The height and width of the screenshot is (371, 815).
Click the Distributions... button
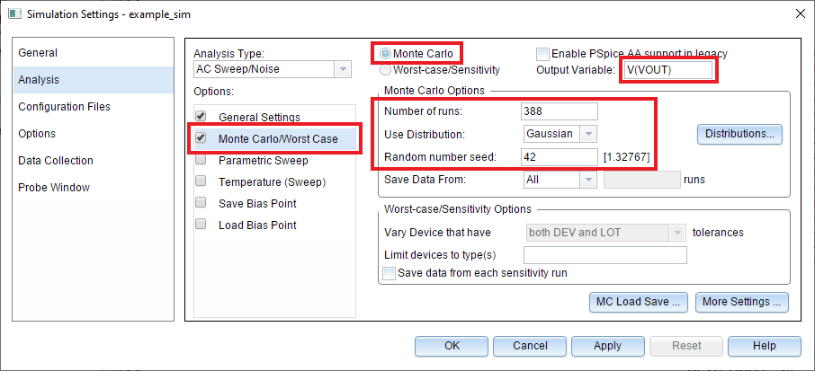tap(739, 134)
